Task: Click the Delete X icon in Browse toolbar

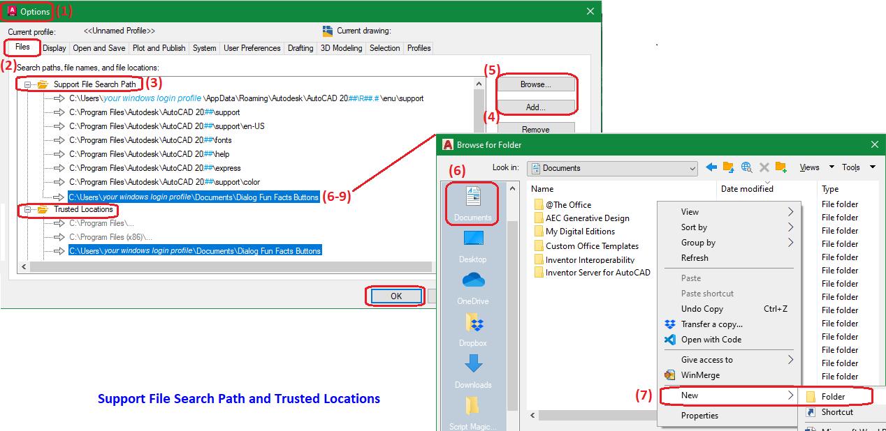Action: (764, 167)
